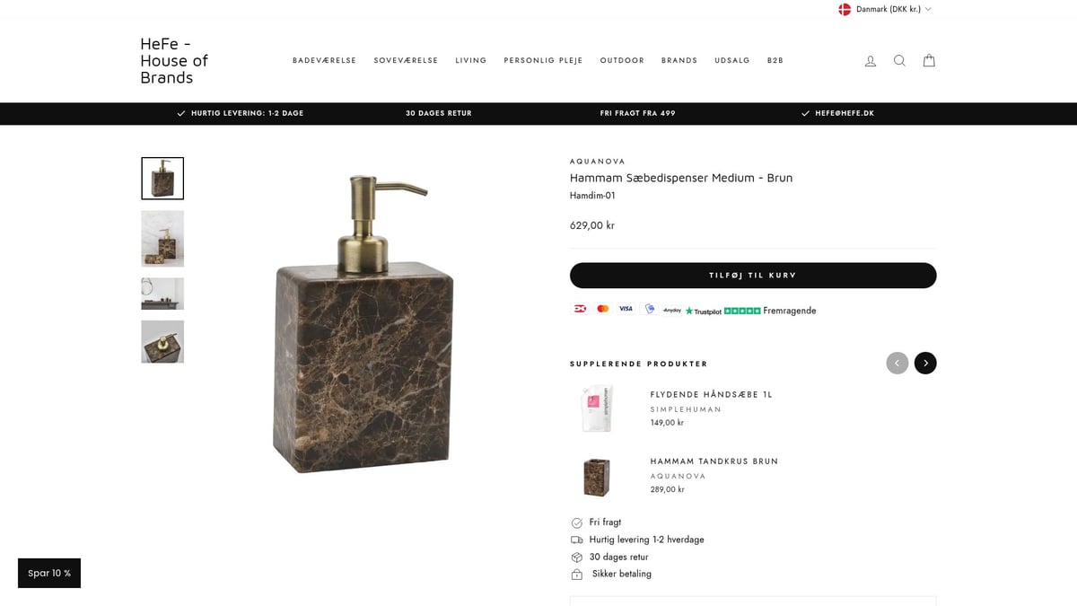The image size is (1077, 606).
Task: Show next supplementary products arrow
Action: point(925,363)
